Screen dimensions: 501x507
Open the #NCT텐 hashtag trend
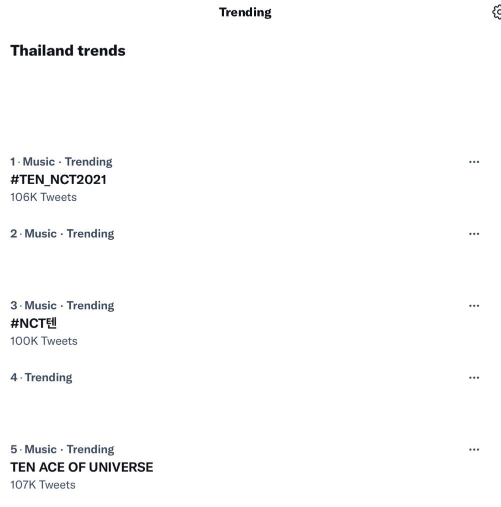click(34, 323)
